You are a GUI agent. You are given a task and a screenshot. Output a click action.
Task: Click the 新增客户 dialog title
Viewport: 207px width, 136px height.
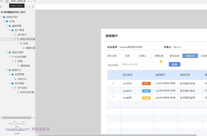pos(112,36)
